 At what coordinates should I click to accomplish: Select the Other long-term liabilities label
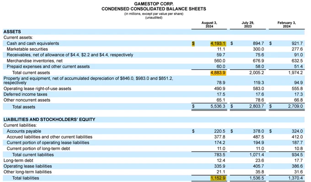pyautogui.click(x=27, y=172)
